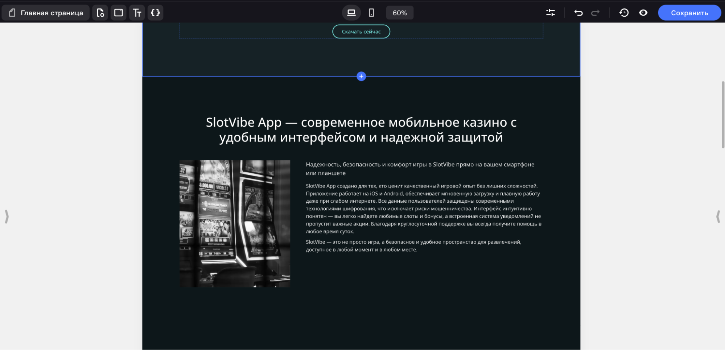Select paragraph starting SlotVibe App создано для тех
725x350 pixels.
[x=424, y=208]
